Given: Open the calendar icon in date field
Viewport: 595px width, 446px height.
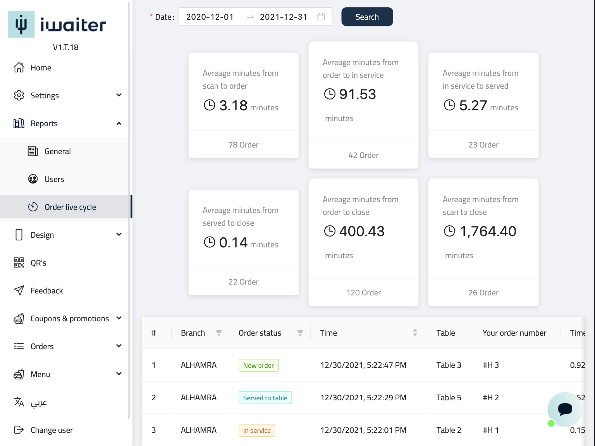Looking at the screenshot, I should click(x=321, y=17).
